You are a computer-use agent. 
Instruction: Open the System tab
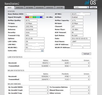(x=60, y=8)
